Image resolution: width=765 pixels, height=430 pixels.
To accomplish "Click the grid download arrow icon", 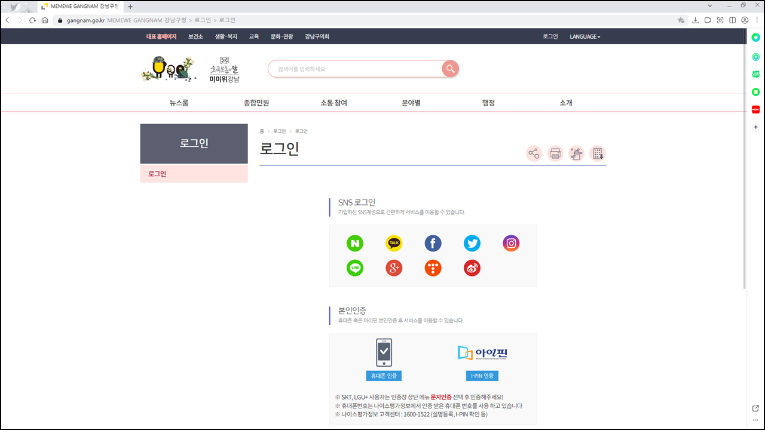I will [x=597, y=153].
